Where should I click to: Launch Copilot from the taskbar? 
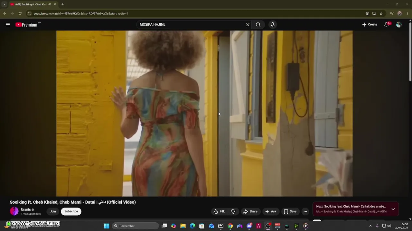pos(173,226)
